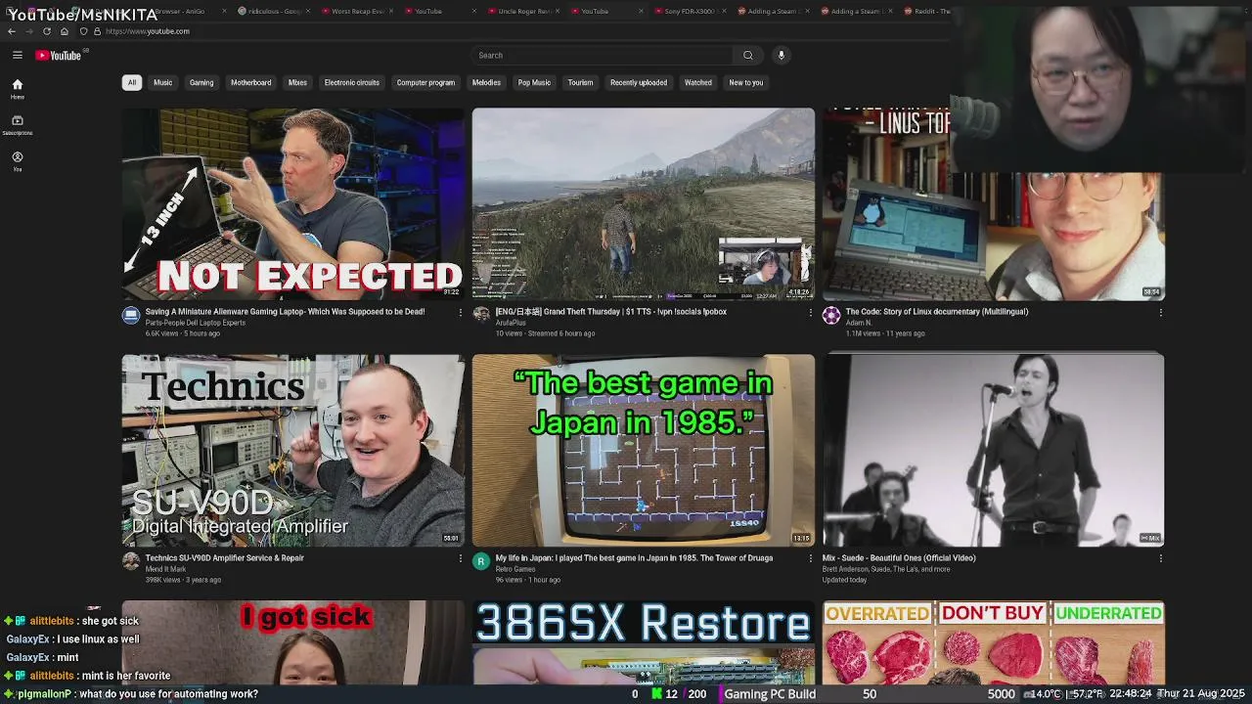1252x704 pixels.
Task: Select the Mixes filter chip
Action: [x=297, y=82]
